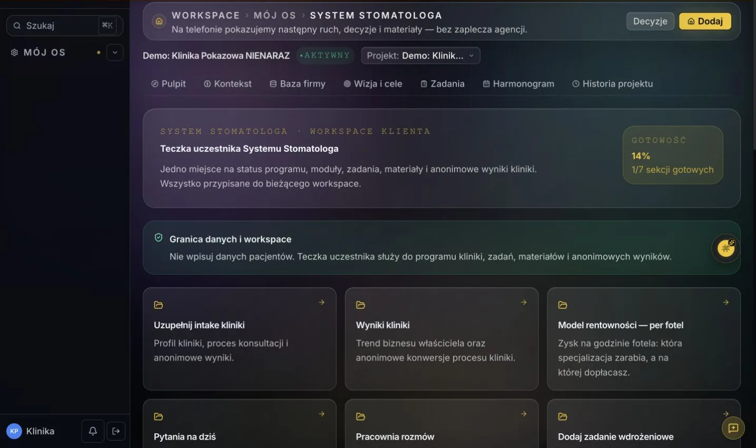Click the gear icon beside MÓJ OS
The image size is (756, 448).
(x=14, y=52)
